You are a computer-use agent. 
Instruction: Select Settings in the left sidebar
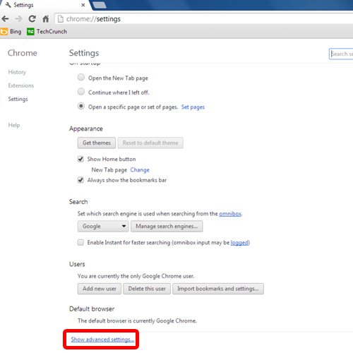(x=18, y=99)
